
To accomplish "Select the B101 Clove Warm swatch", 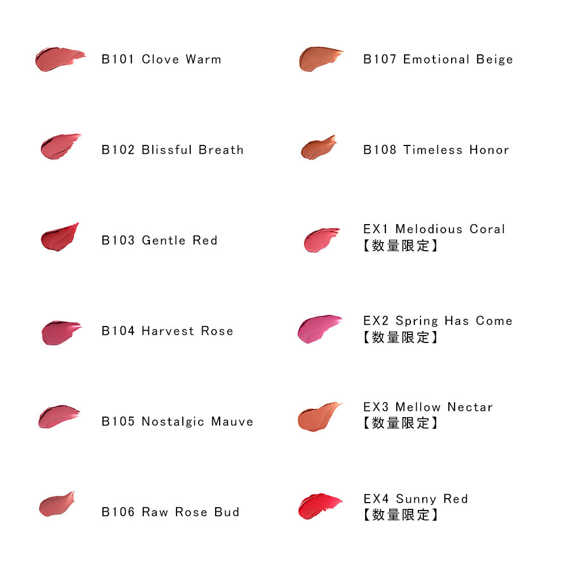I will pos(60,59).
